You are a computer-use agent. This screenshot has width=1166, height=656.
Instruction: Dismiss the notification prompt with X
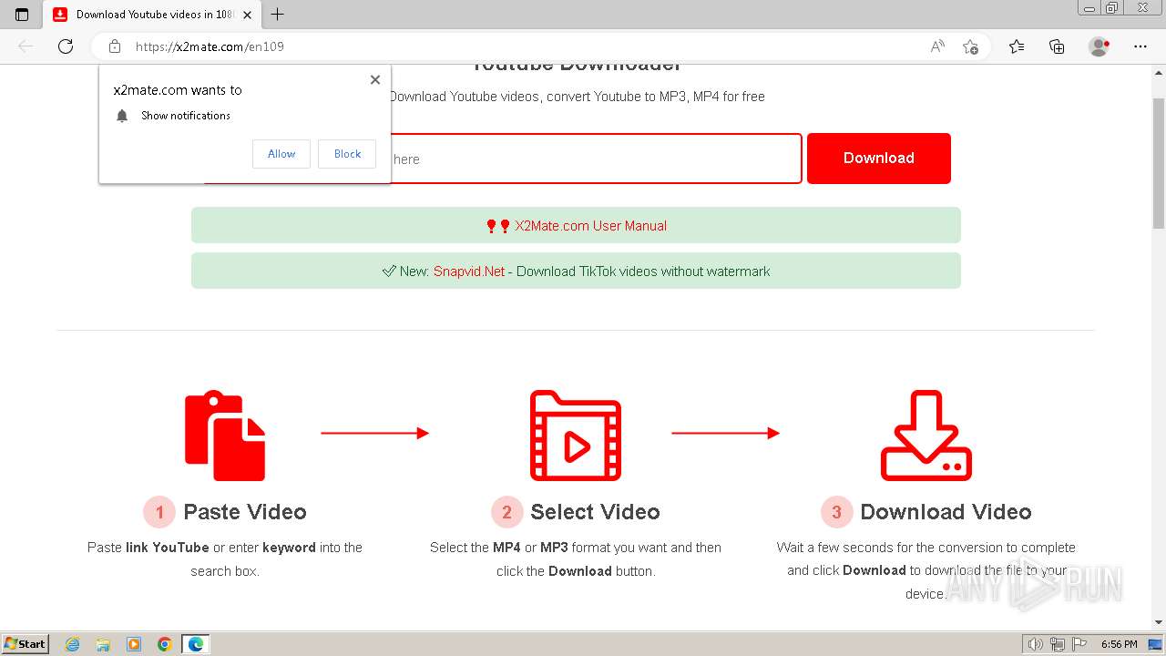point(375,80)
